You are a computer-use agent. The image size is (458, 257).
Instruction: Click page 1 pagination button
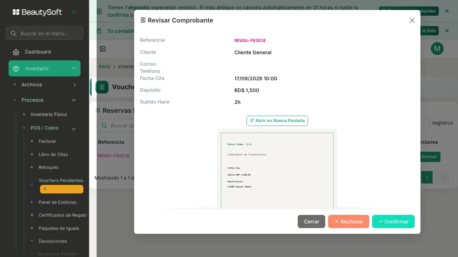(x=427, y=177)
